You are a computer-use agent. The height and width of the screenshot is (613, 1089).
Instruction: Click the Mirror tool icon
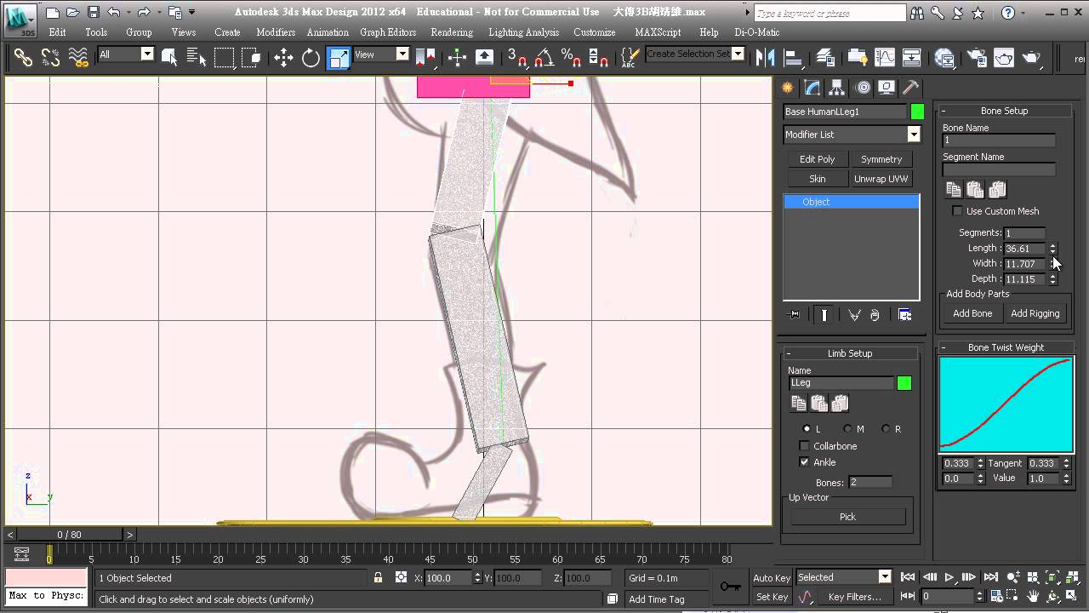coord(765,58)
